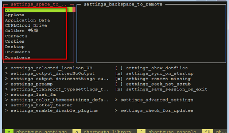The height and width of the screenshot is (133, 229).
Task: Pick the Desktop folder in list
Action: point(15,47)
